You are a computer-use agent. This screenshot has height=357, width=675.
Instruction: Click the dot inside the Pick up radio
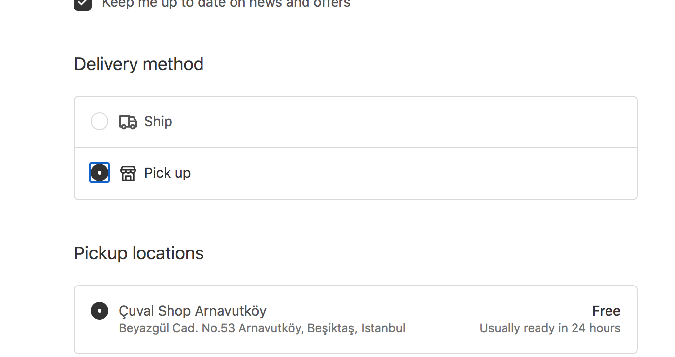tap(100, 173)
